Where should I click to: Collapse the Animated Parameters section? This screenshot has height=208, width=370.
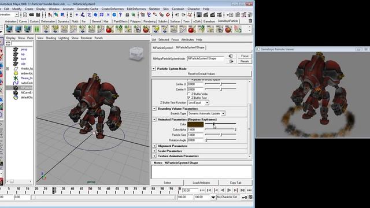click(154, 120)
